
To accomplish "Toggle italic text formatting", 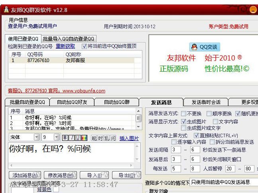I will (71, 138).
